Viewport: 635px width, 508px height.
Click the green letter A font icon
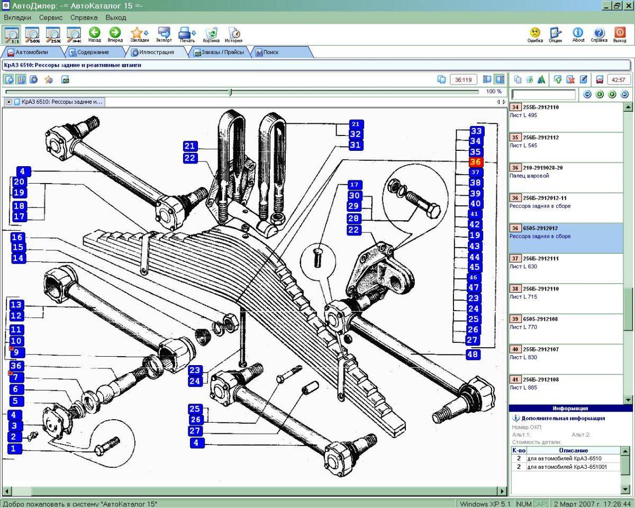click(541, 79)
